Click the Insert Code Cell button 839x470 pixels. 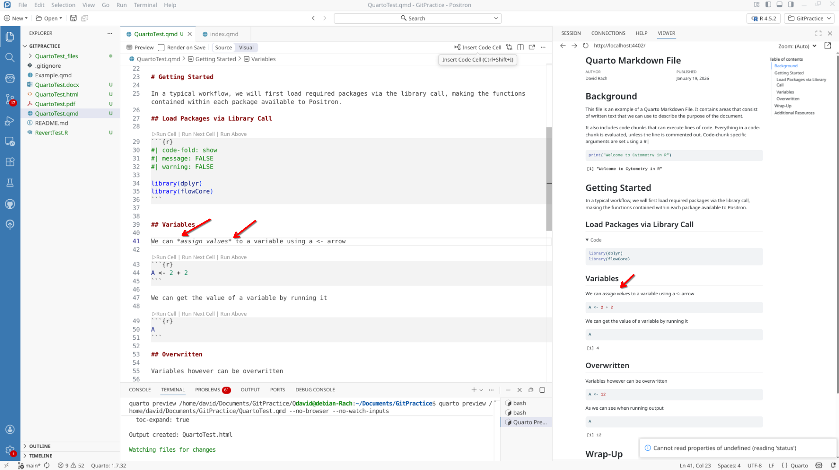click(x=477, y=47)
